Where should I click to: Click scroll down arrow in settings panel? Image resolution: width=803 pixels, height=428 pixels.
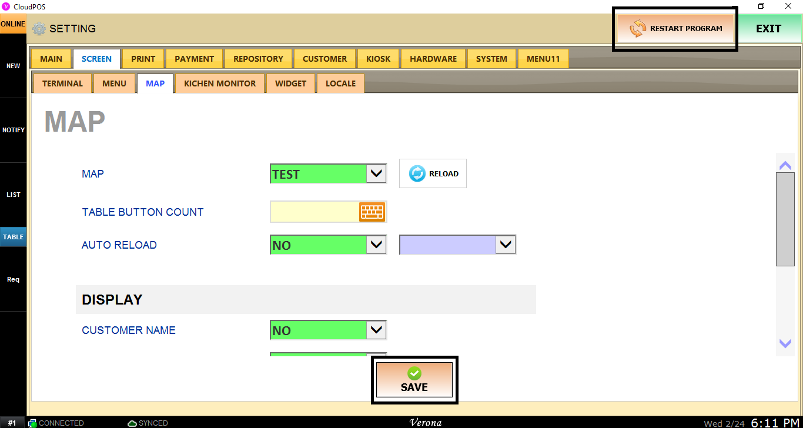point(785,343)
